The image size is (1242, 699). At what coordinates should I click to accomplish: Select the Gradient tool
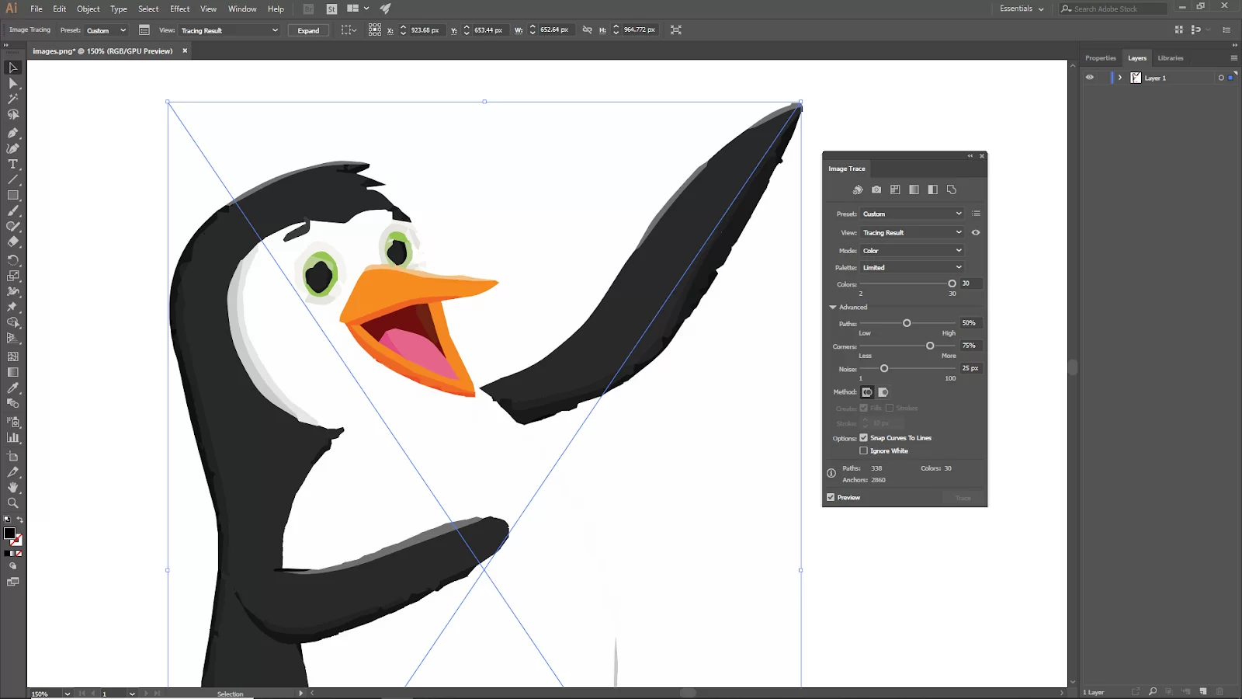point(12,372)
